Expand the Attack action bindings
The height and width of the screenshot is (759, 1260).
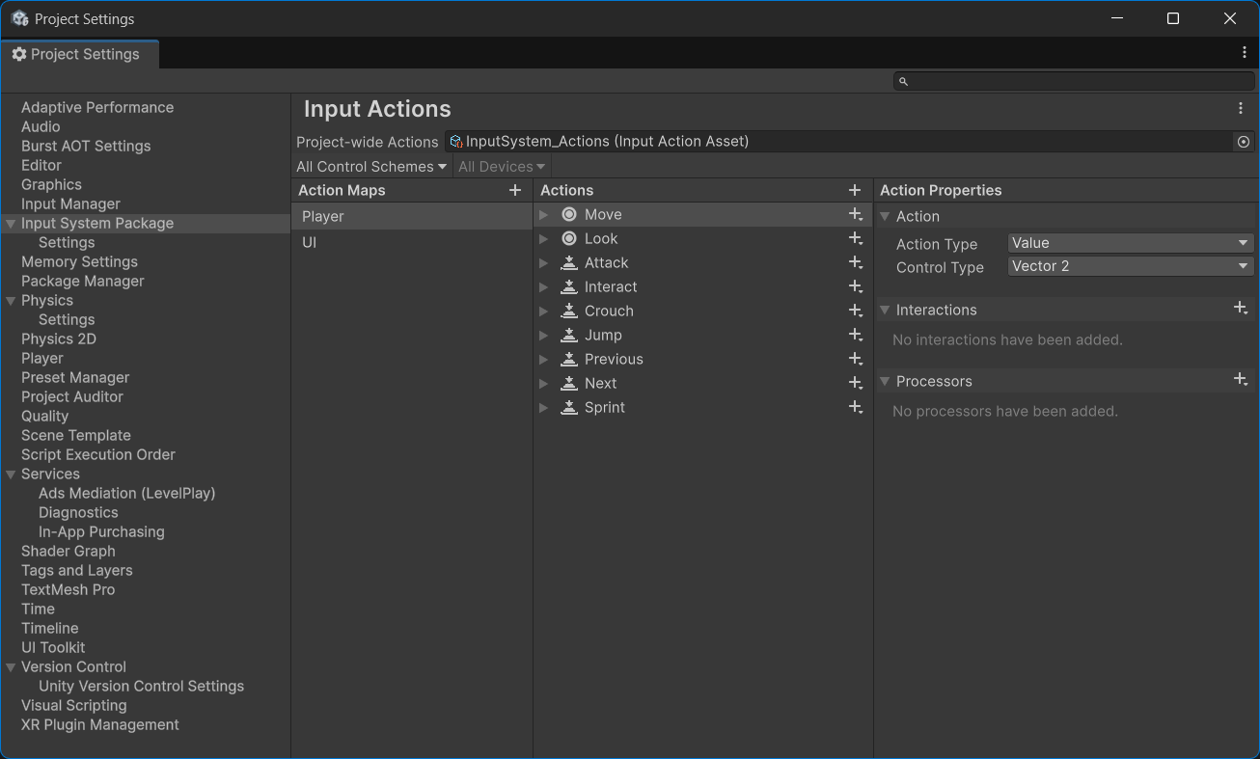coord(544,263)
